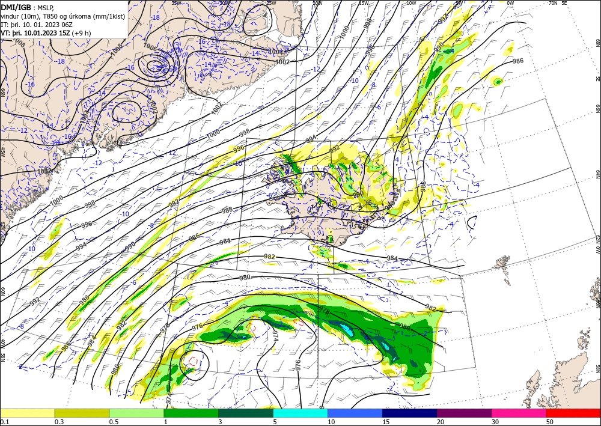Image resolution: width=601 pixels, height=426 pixels.
Task: Click the "0W" longitude label at top
Action: [510, 3]
